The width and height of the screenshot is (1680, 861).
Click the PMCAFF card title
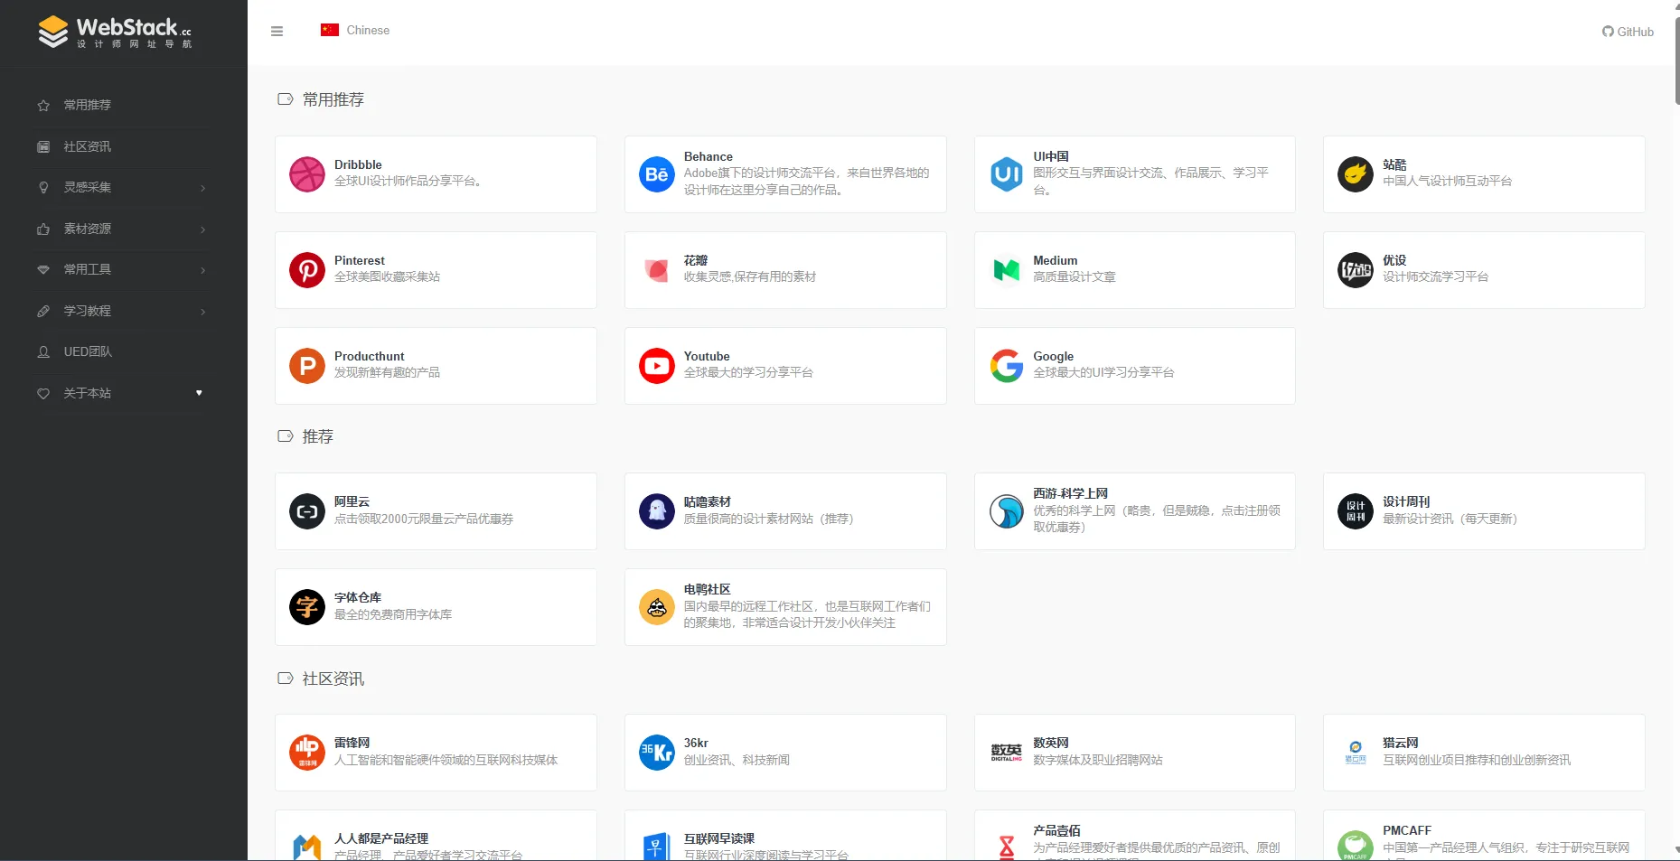point(1407,830)
